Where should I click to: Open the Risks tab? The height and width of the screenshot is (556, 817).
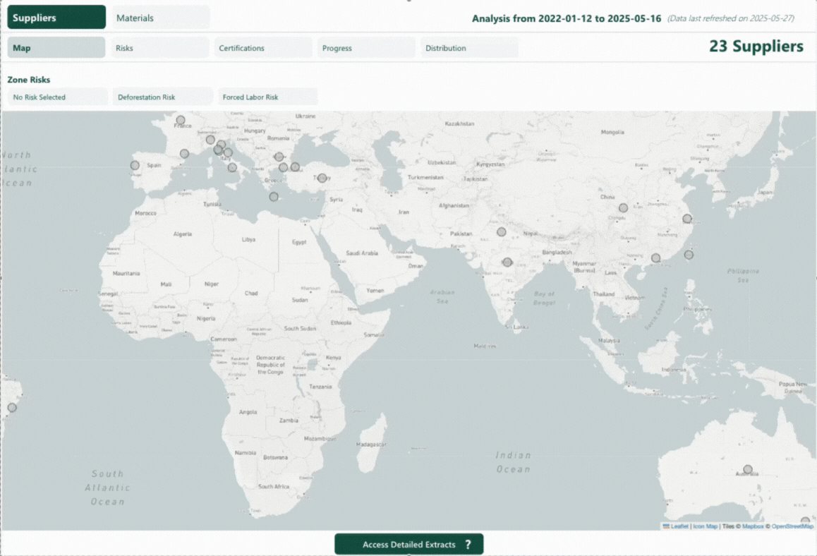pos(161,48)
